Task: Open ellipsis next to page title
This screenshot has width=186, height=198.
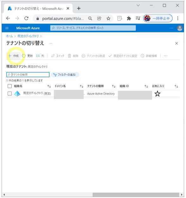Action: pyautogui.click(x=51, y=43)
